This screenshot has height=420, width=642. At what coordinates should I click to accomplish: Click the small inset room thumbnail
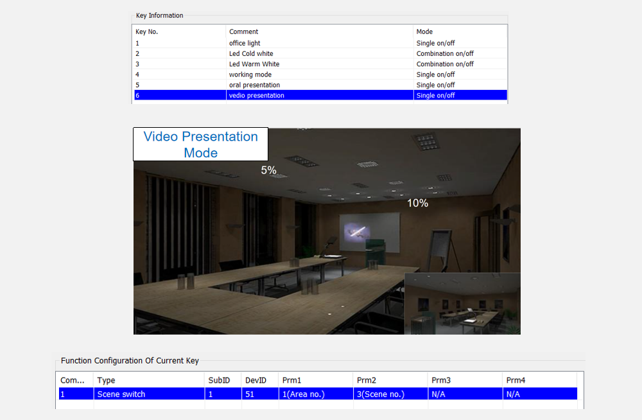(x=462, y=304)
